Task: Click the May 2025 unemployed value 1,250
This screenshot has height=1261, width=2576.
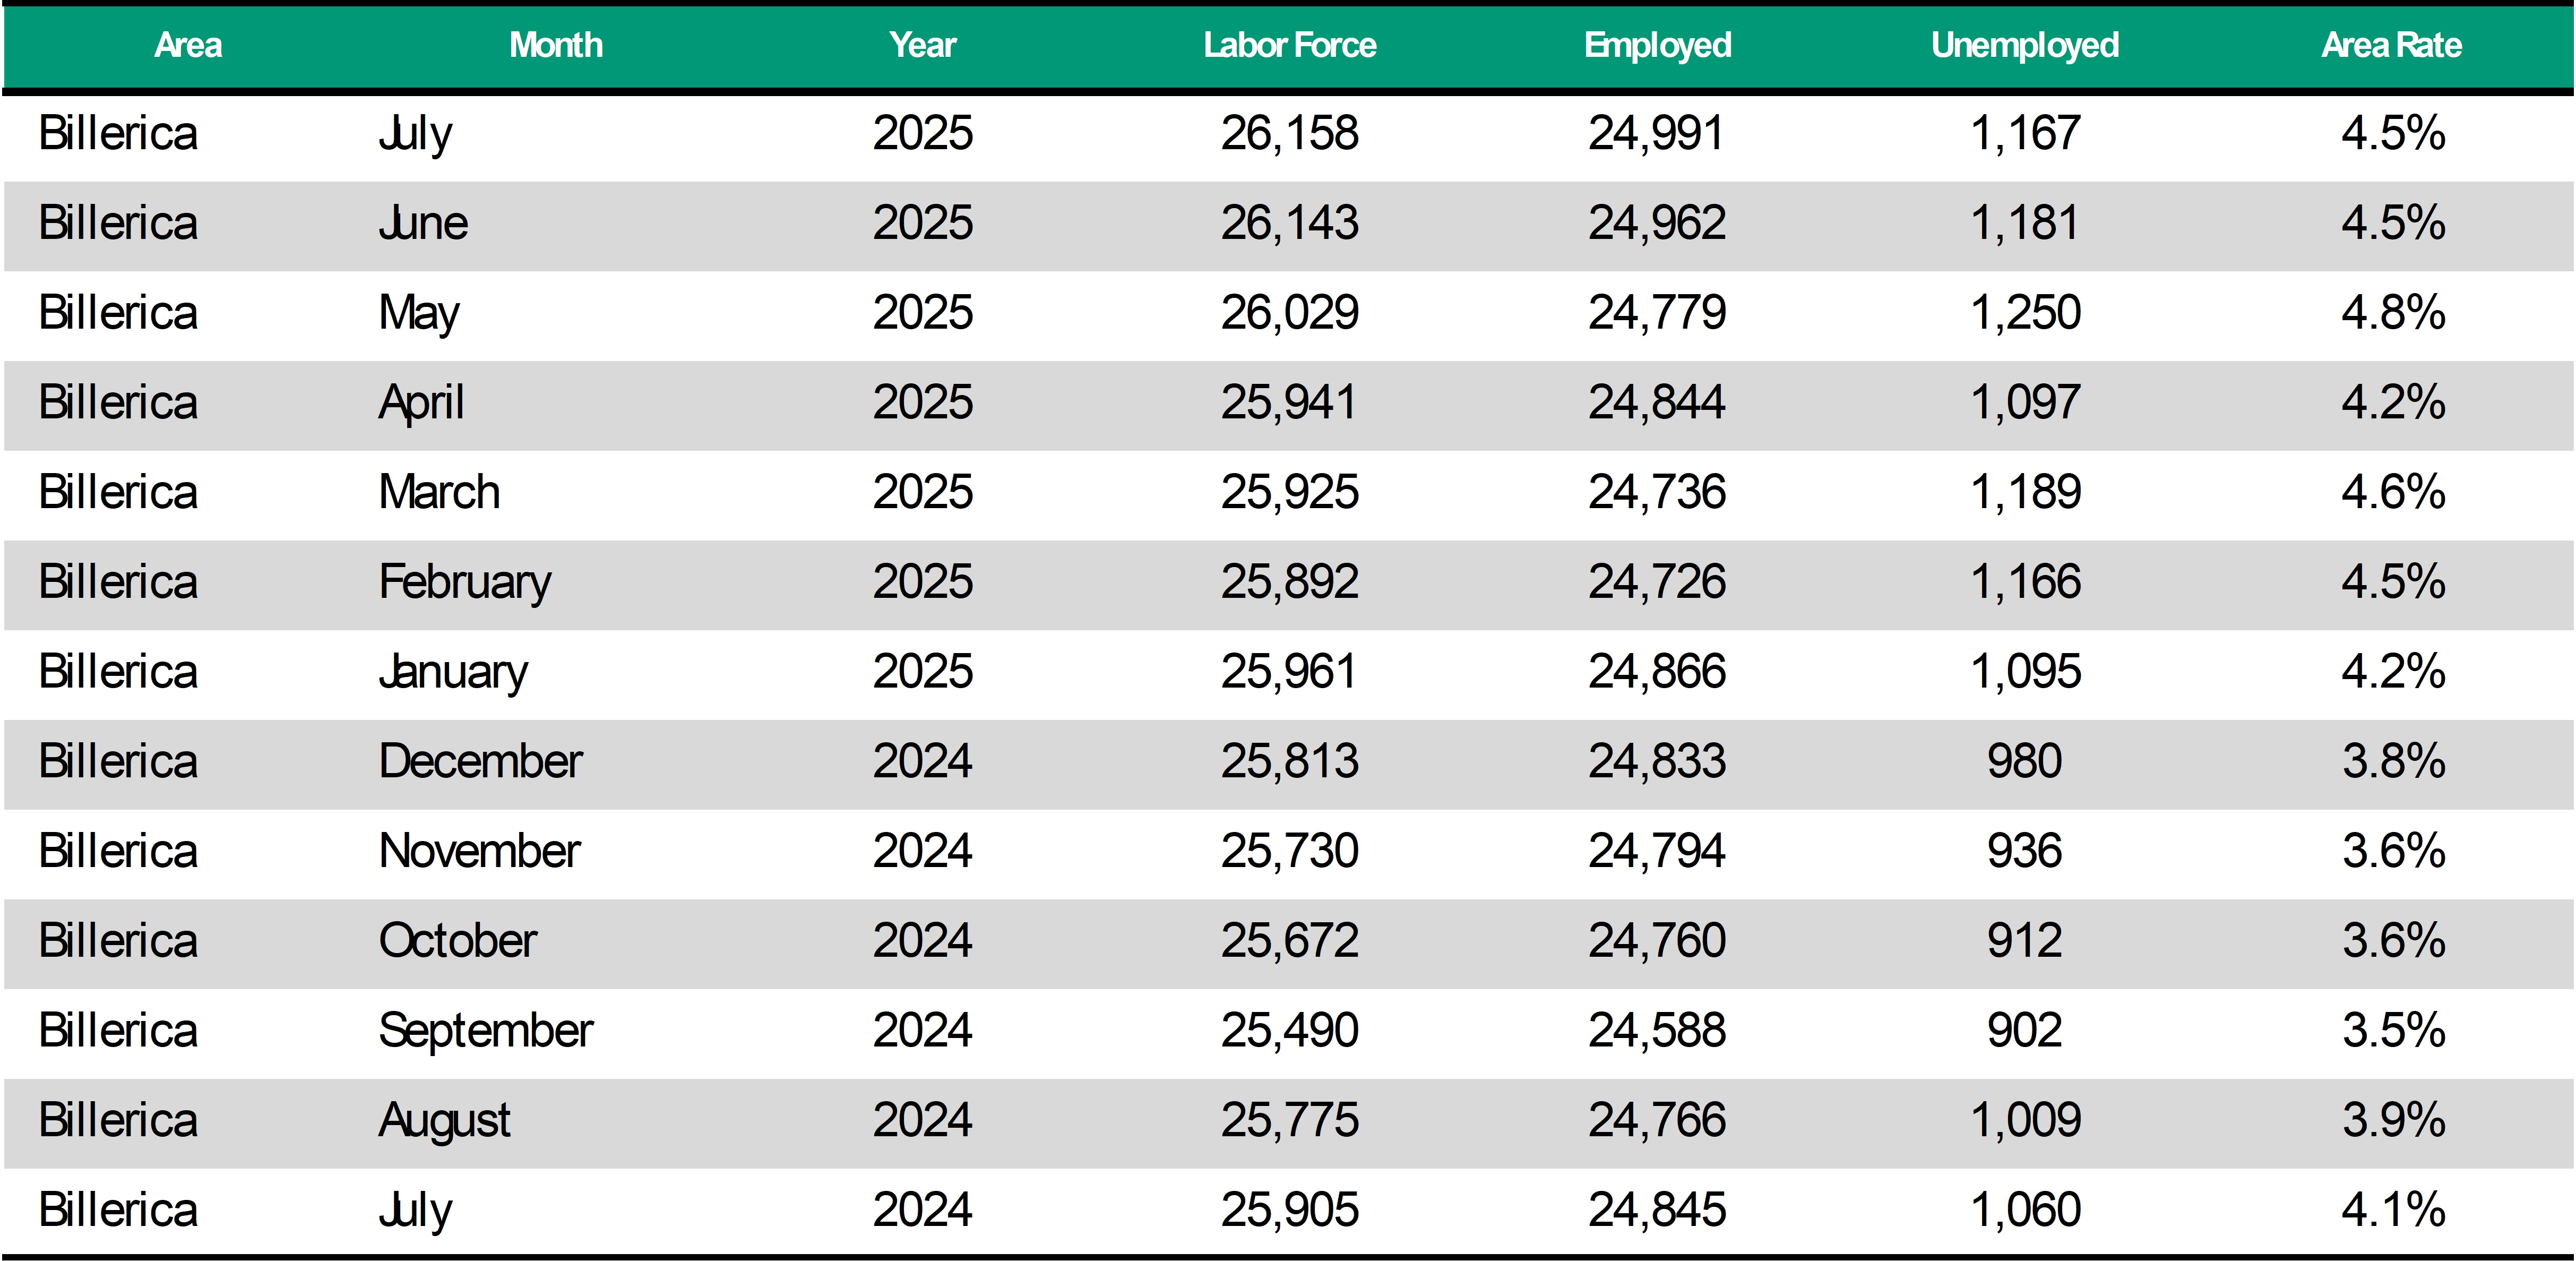Action: pos(2025,313)
